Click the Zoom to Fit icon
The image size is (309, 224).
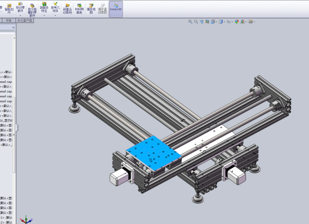[x=190, y=22]
